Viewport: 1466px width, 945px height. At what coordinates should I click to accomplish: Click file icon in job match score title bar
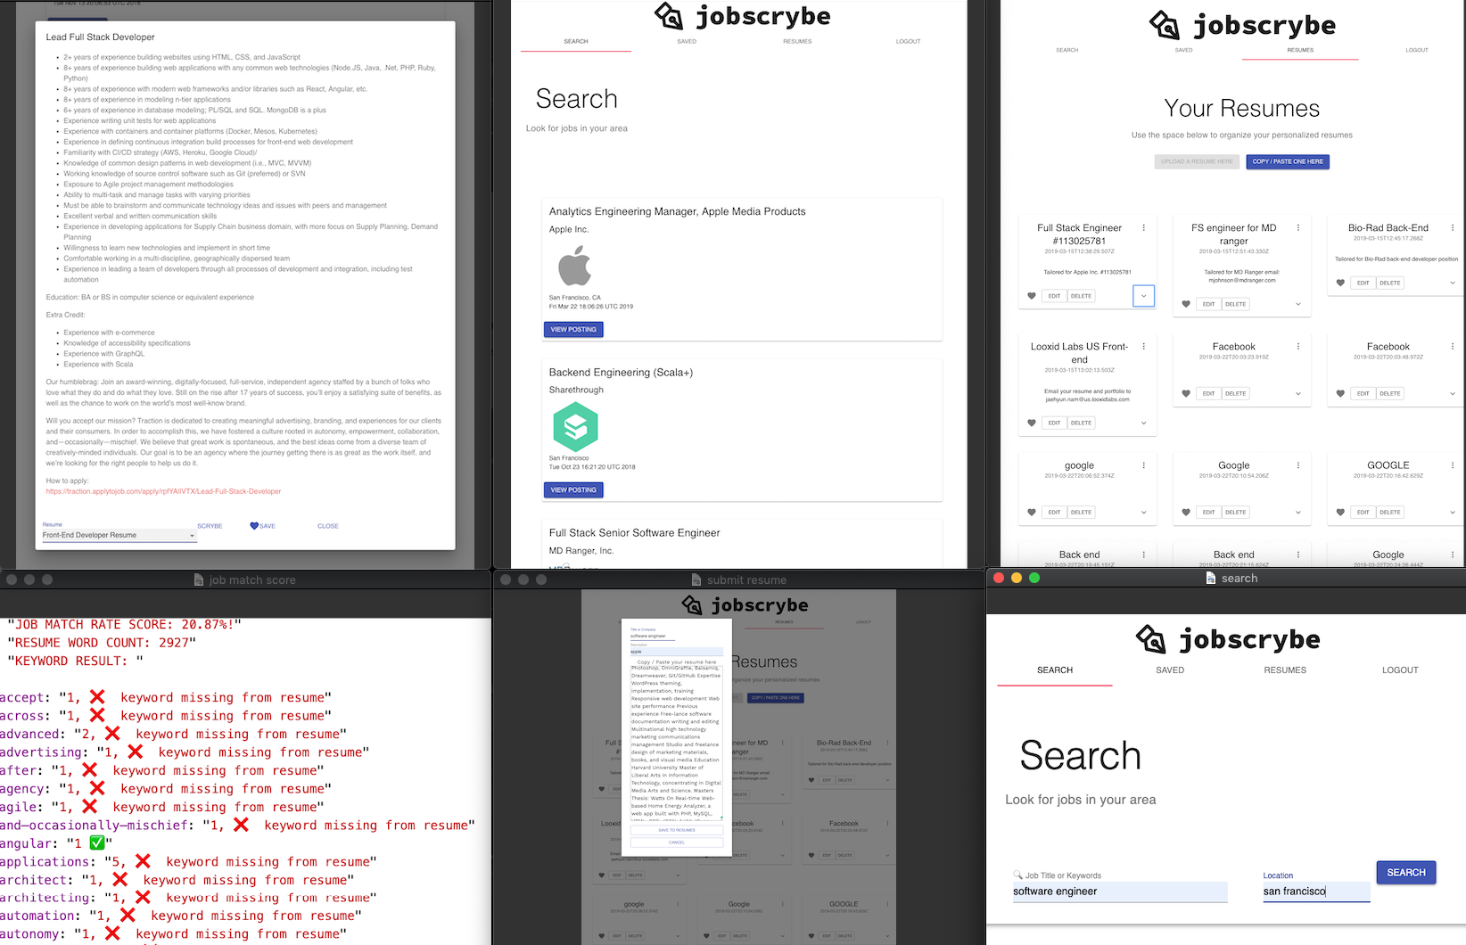coord(199,579)
